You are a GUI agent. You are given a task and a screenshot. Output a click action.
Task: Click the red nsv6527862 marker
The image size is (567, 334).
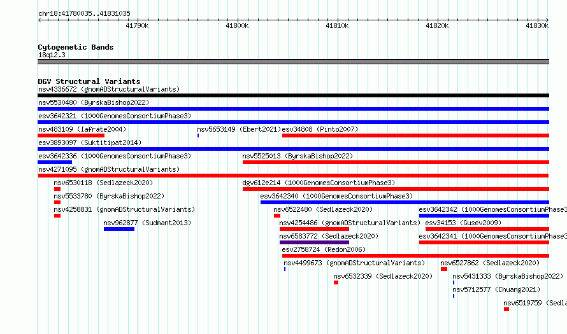point(444,269)
